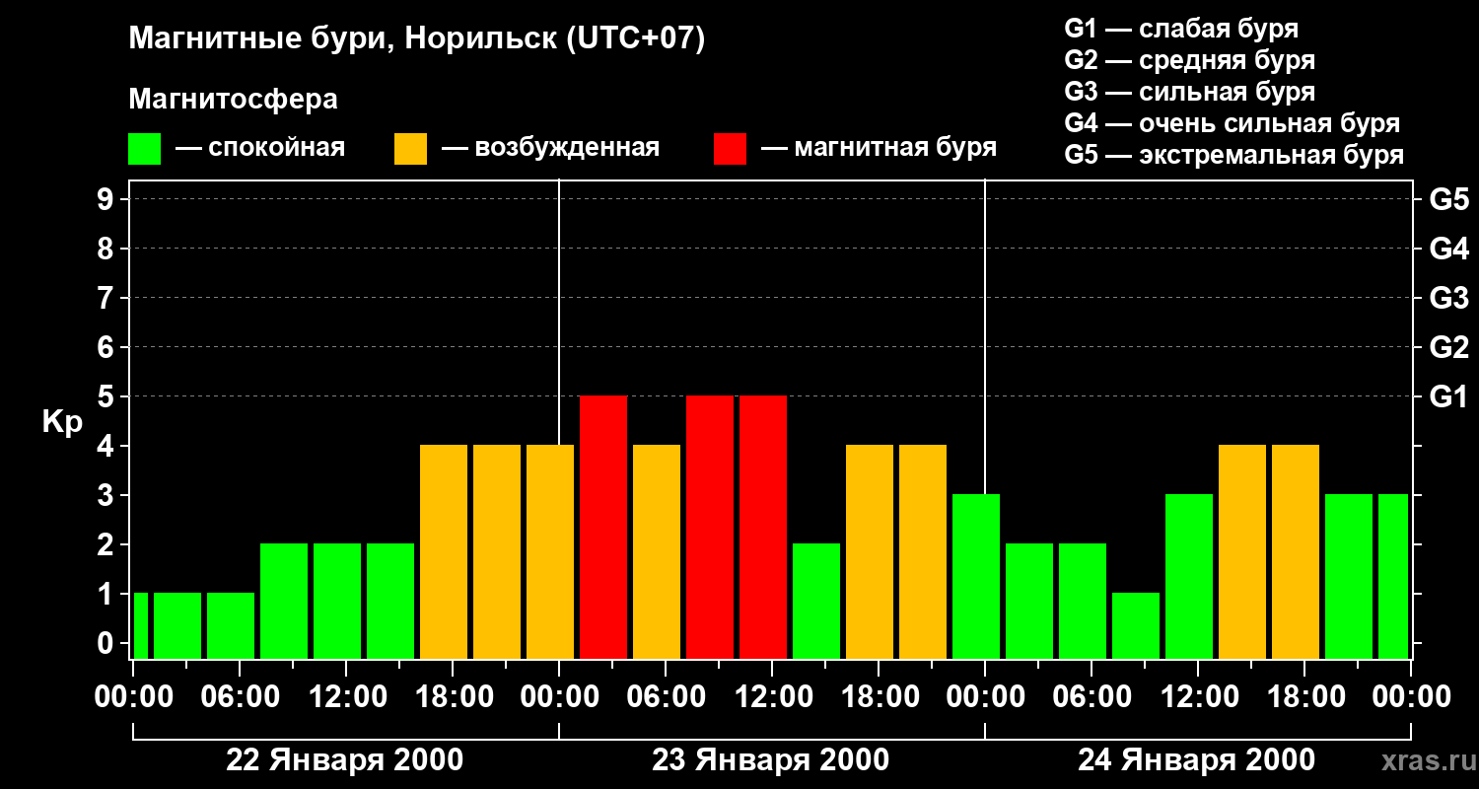Click the '— возбужденная' legend label
The height and width of the screenshot is (789, 1479).
(550, 149)
